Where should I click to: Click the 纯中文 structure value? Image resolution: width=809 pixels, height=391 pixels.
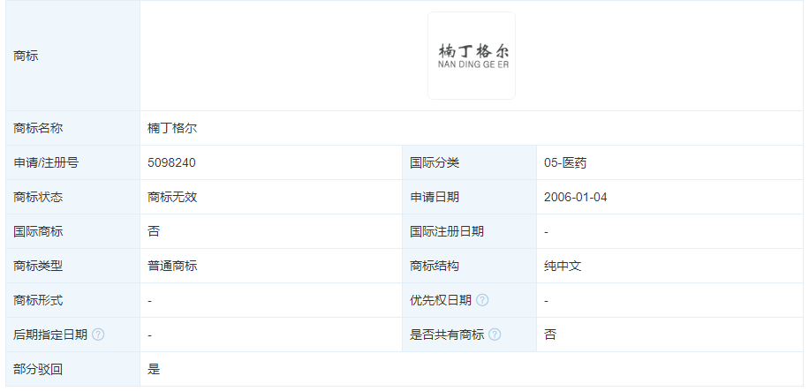point(563,266)
